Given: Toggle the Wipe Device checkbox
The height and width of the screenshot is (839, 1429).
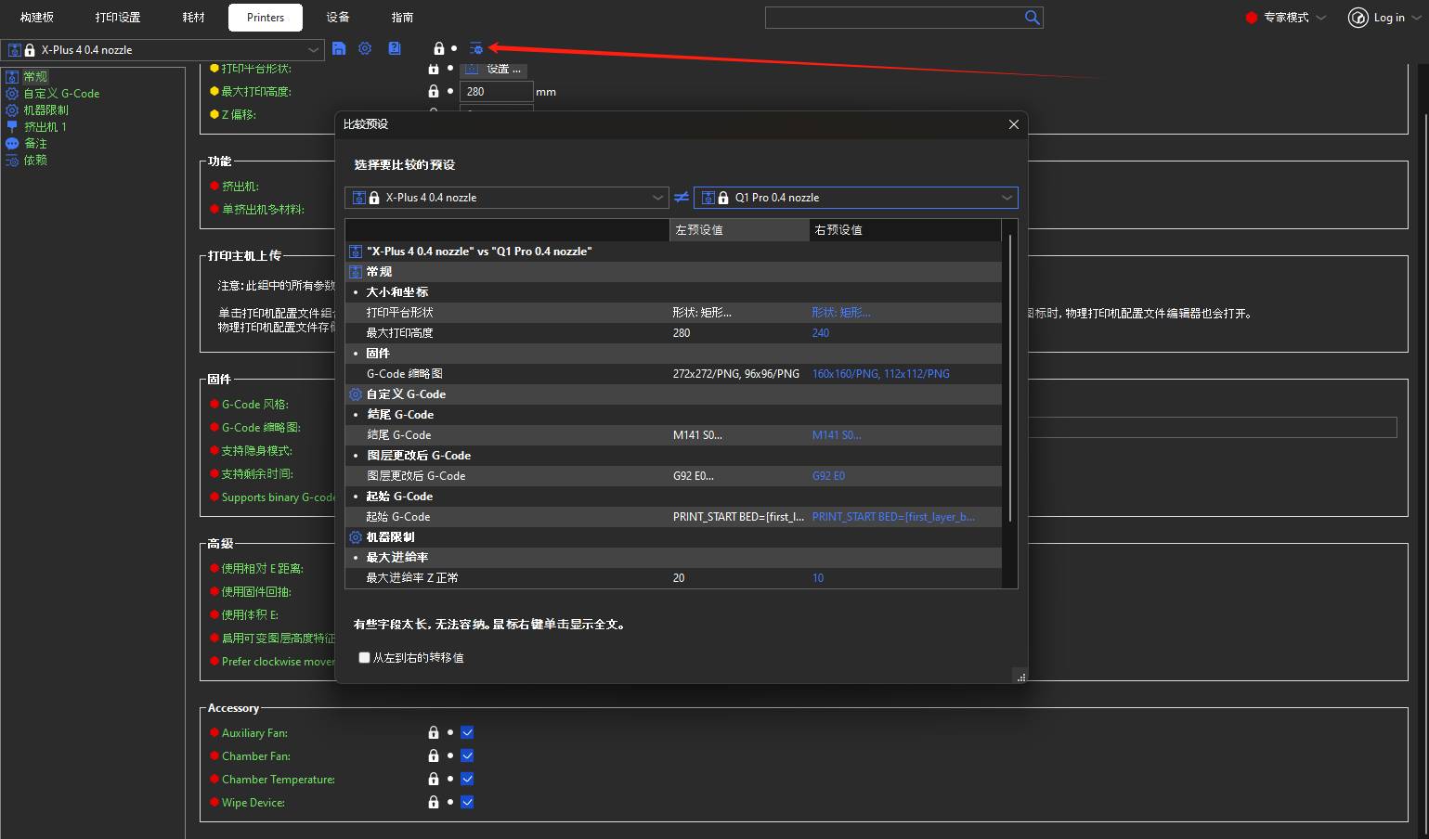Looking at the screenshot, I should point(467,802).
